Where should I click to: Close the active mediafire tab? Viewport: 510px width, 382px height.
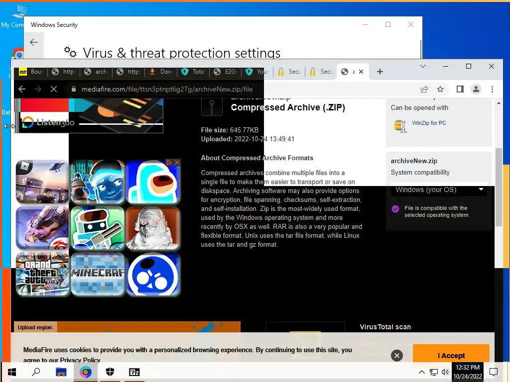(361, 72)
